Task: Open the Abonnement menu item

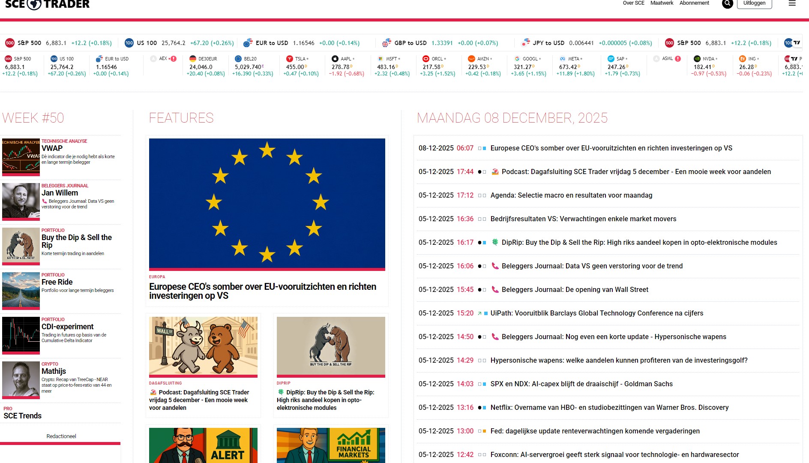Action: (x=694, y=3)
